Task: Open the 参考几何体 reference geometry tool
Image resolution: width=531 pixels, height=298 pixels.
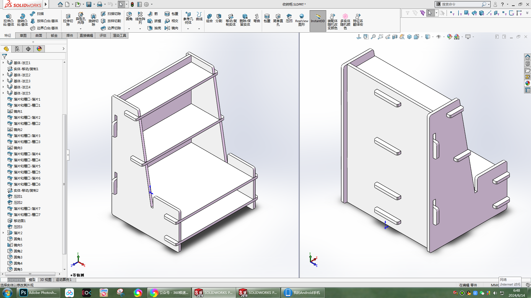Action: tap(188, 18)
